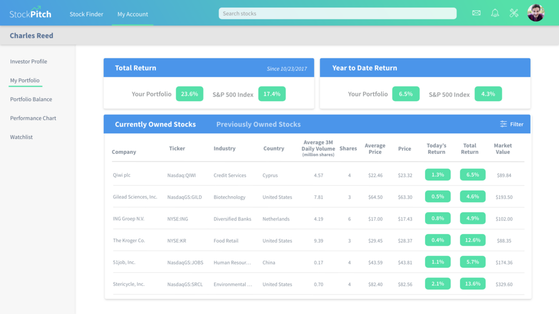Open Investor Profile in sidebar
This screenshot has height=314, width=559.
point(28,61)
